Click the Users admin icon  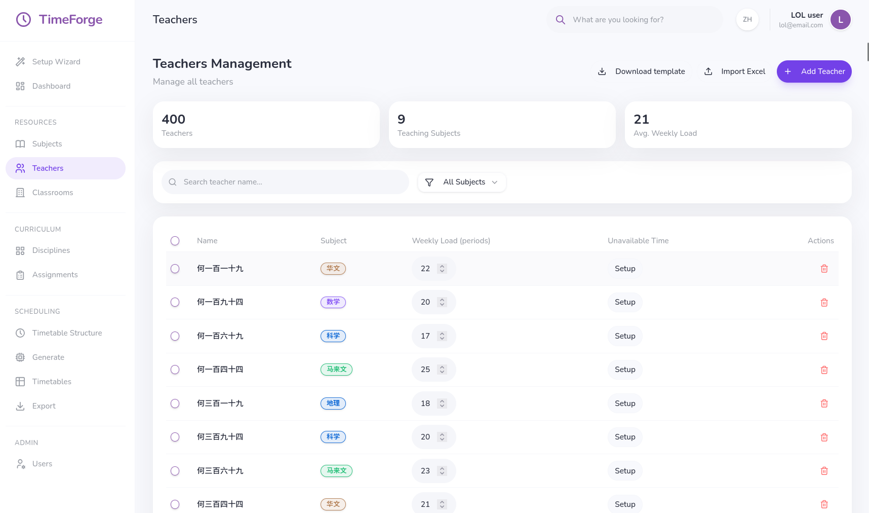20,464
